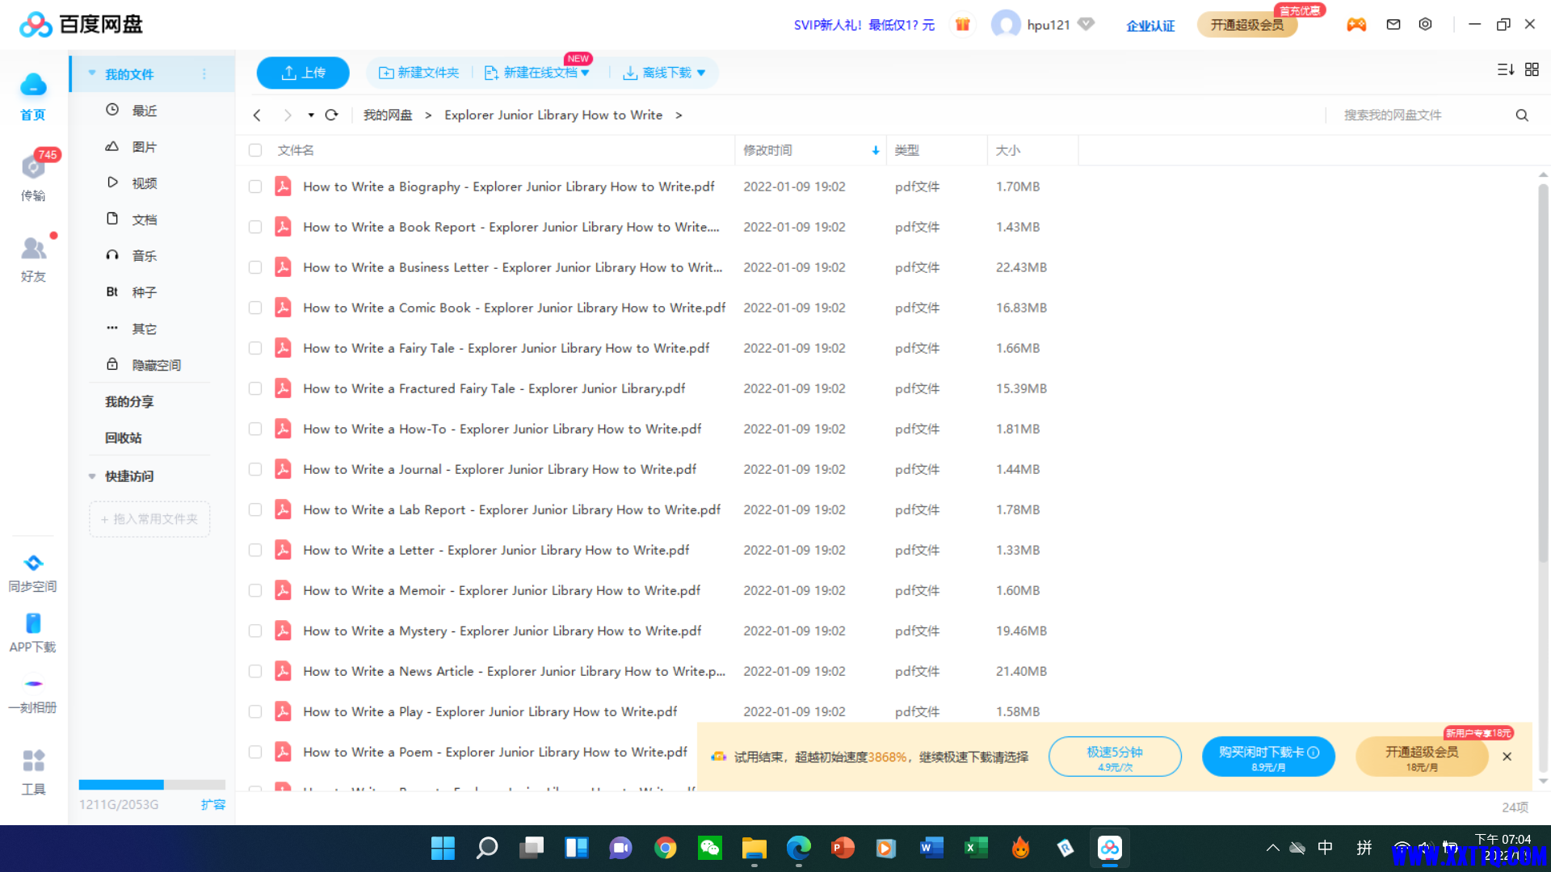This screenshot has height=872, width=1551.
Task: Click 企业认证 link
Action: [1150, 26]
